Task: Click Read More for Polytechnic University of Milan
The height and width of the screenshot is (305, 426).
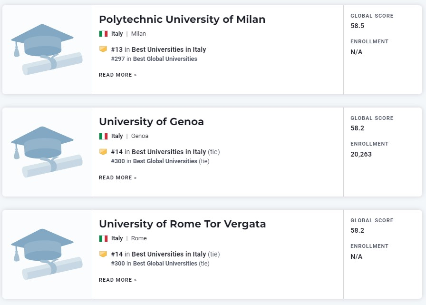Action: pos(117,75)
